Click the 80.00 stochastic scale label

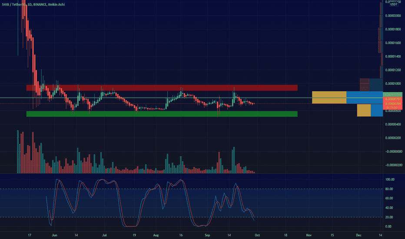[x=389, y=189]
